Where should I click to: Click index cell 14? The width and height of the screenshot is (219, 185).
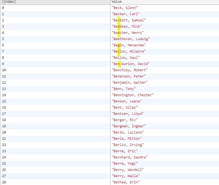click(x=55, y=95)
